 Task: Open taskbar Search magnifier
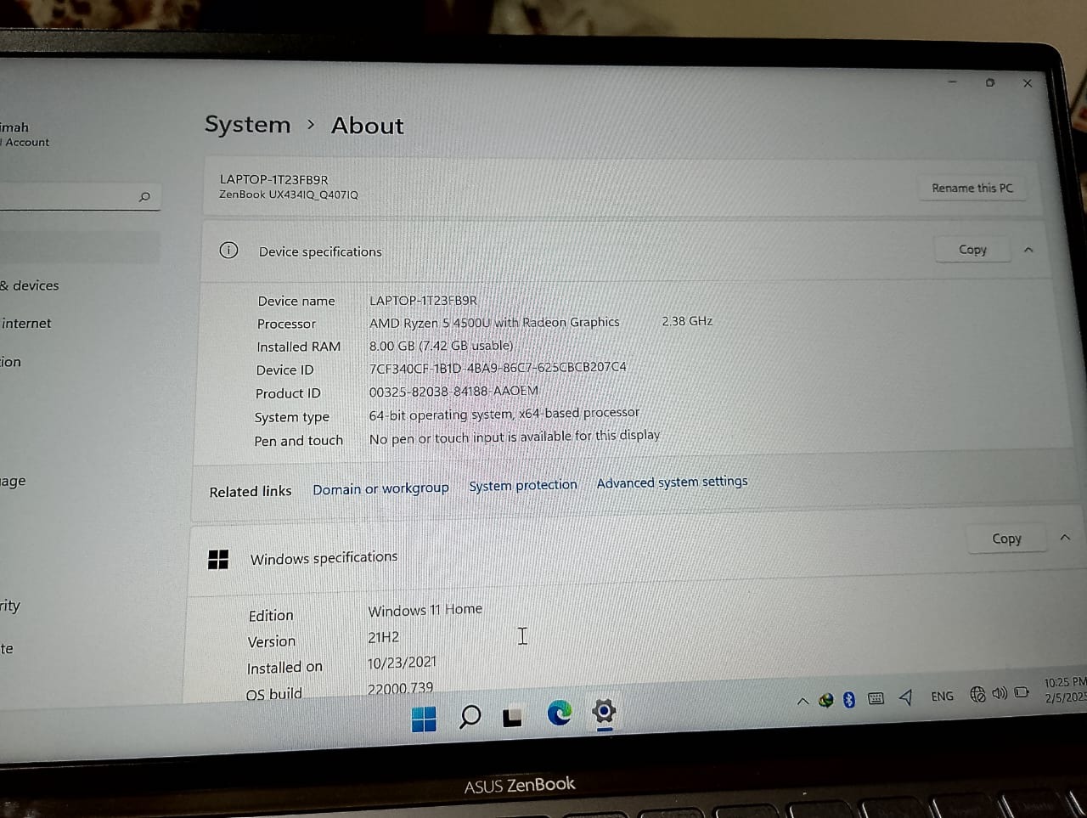pos(470,717)
